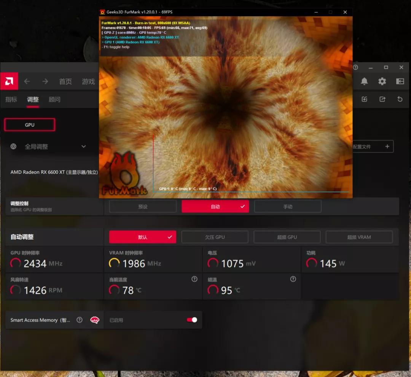Image resolution: width=411 pixels, height=377 pixels.
Task: Select 手动 tuning control option
Action: tap(288, 207)
